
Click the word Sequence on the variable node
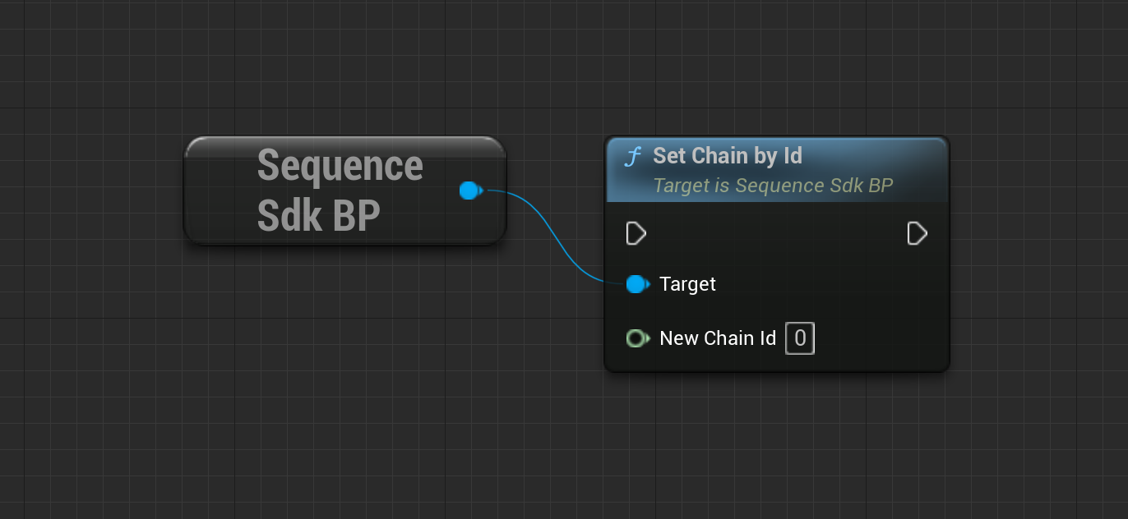(x=340, y=166)
